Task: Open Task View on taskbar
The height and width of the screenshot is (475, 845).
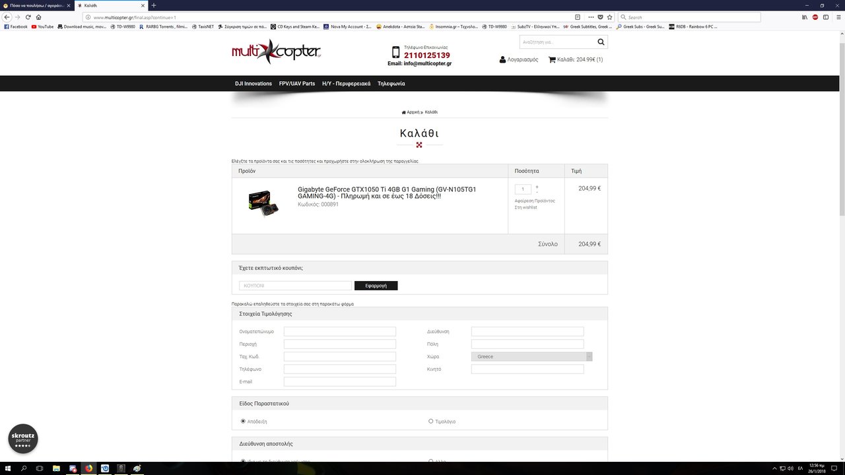Action: pyautogui.click(x=40, y=468)
